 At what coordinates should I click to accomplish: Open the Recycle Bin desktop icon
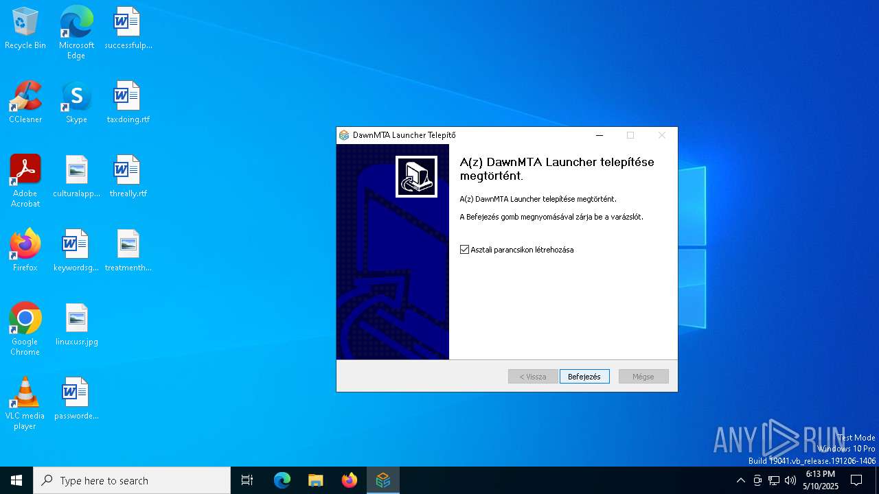point(25,29)
